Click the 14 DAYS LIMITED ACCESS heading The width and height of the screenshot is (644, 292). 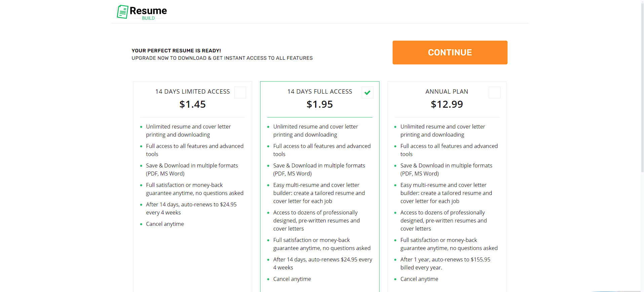192,92
